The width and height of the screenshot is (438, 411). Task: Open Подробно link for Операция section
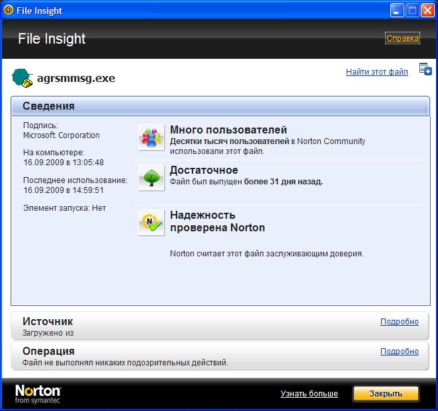399,352
